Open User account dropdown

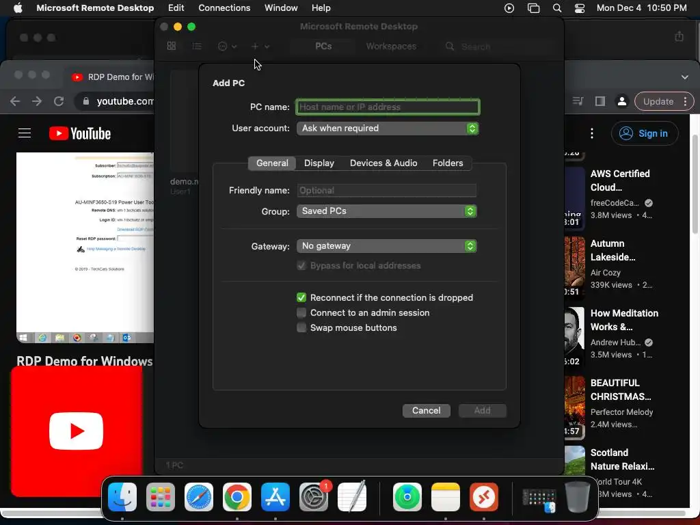(x=388, y=129)
